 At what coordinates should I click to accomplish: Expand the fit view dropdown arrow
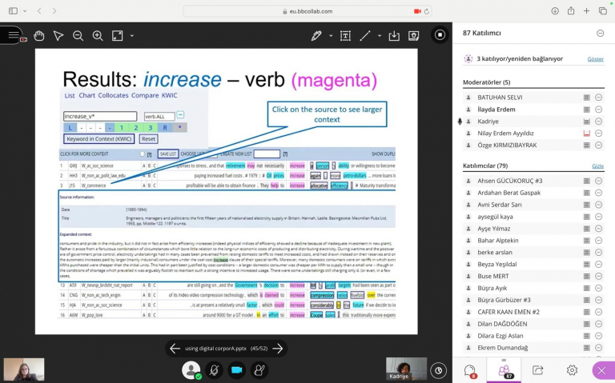(x=132, y=36)
